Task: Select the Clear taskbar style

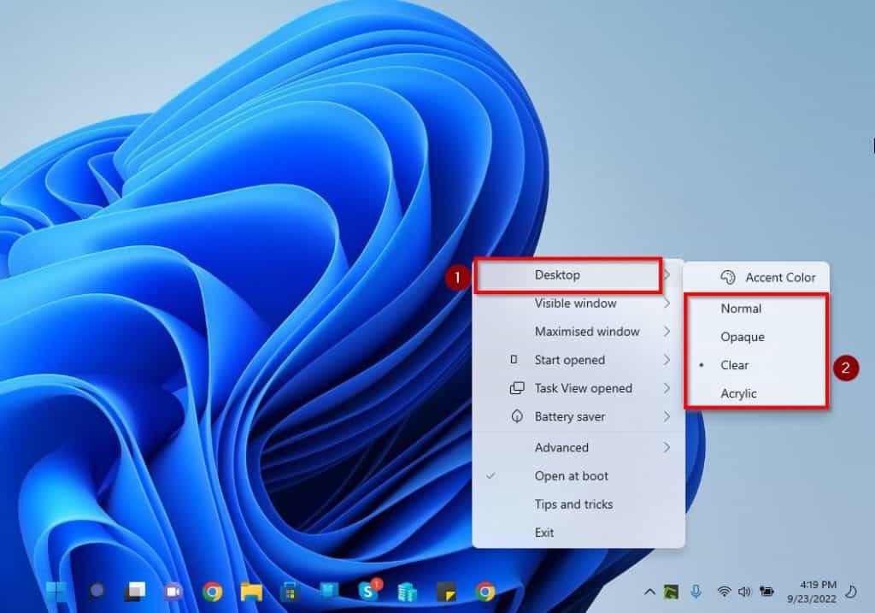Action: (757, 365)
